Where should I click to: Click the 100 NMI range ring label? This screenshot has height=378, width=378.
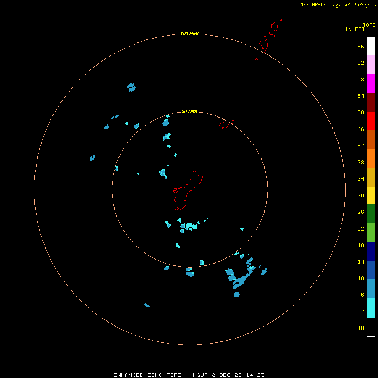(189, 34)
